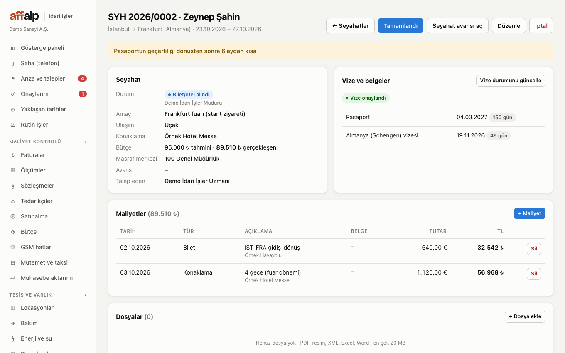Click the affalp logo
The image size is (565, 353).
25,16
